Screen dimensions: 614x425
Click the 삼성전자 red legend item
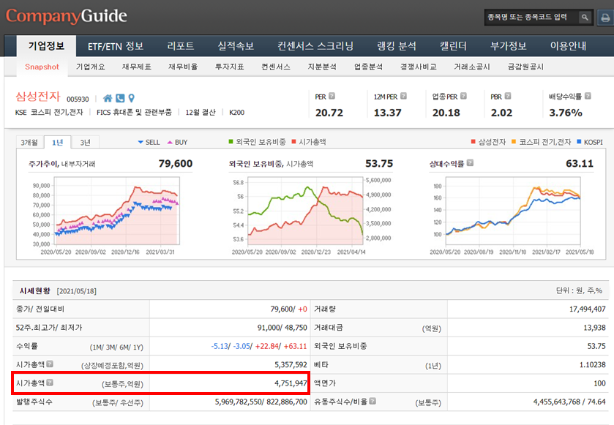coord(488,142)
